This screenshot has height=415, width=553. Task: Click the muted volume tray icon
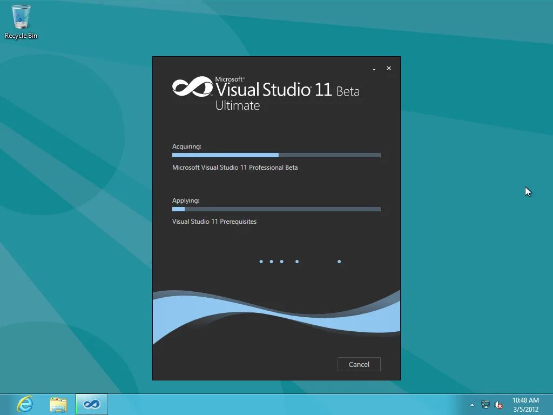pos(498,405)
